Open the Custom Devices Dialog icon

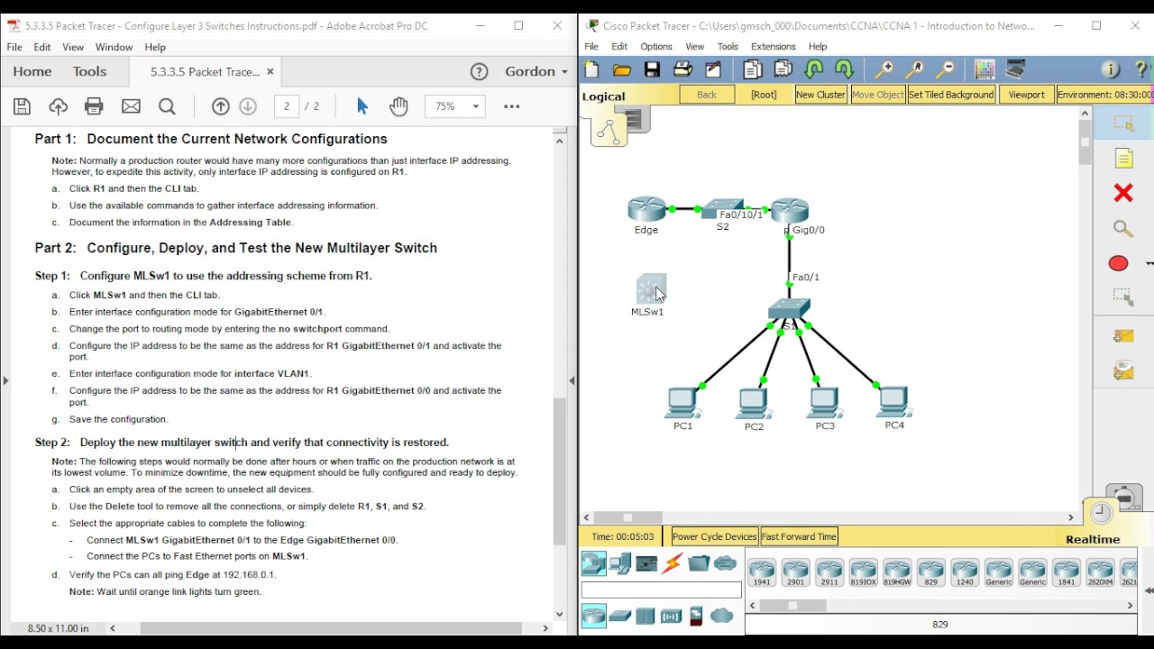click(1016, 69)
